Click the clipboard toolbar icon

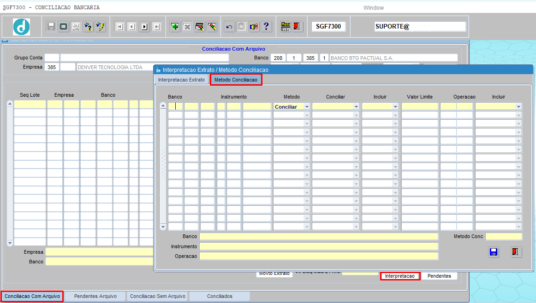(241, 26)
